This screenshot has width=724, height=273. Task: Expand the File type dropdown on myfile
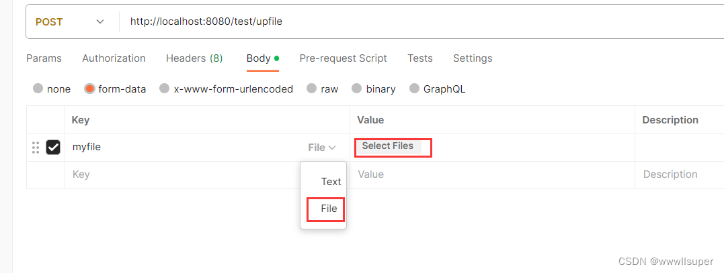tap(321, 148)
